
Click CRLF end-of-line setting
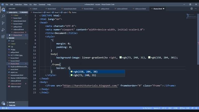170,108
